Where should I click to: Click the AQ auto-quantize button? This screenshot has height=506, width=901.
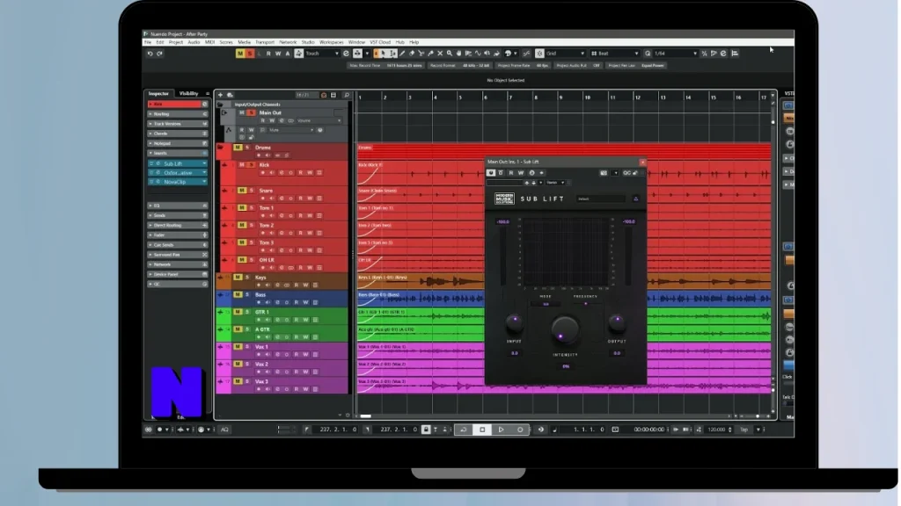coord(224,429)
